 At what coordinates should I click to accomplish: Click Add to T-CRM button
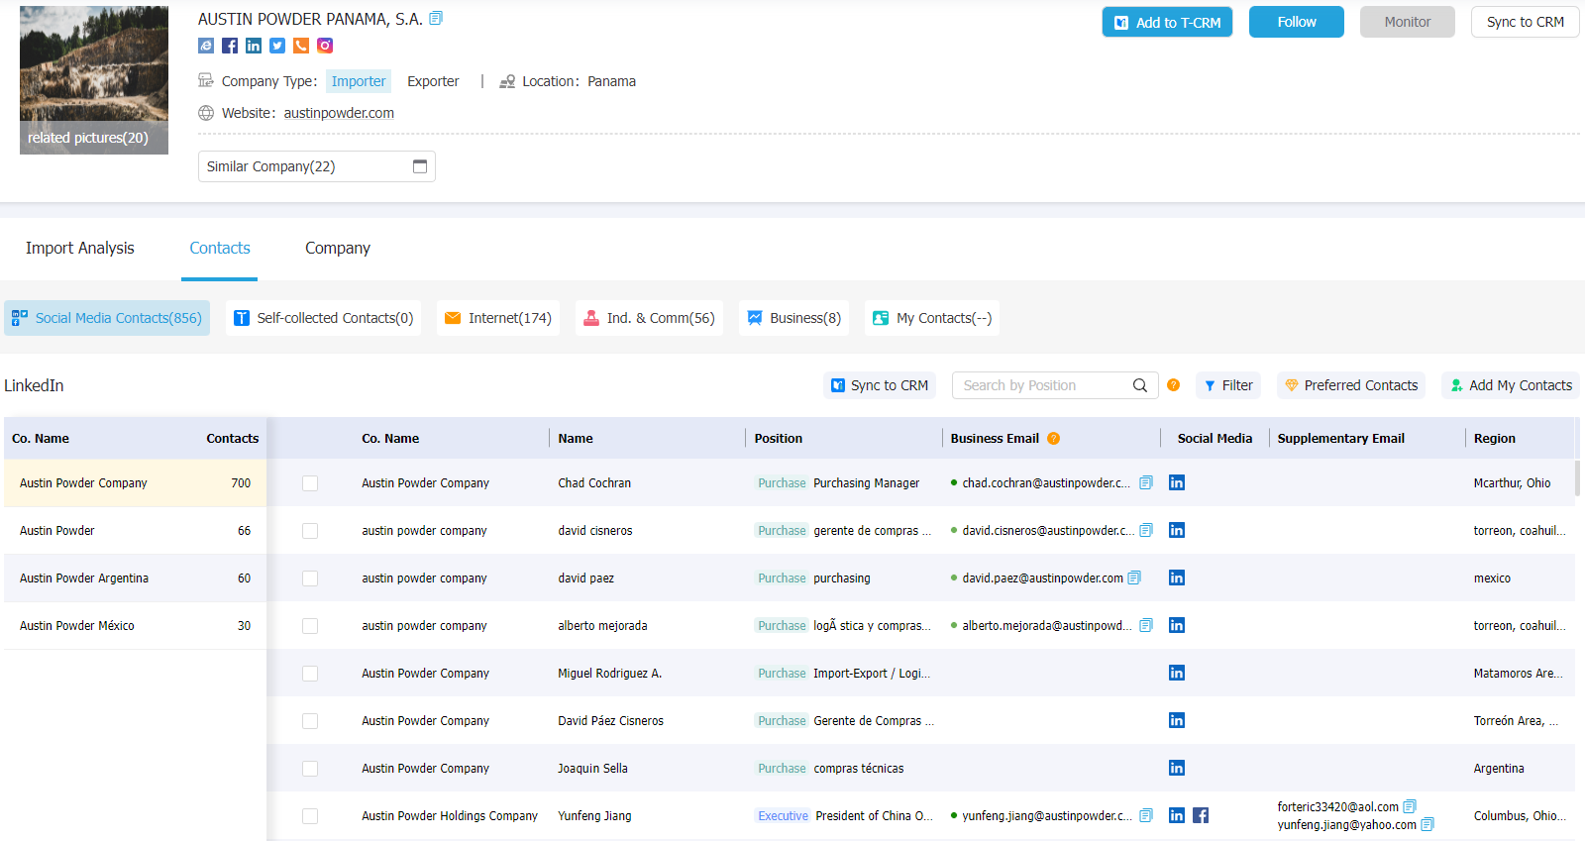click(x=1167, y=22)
